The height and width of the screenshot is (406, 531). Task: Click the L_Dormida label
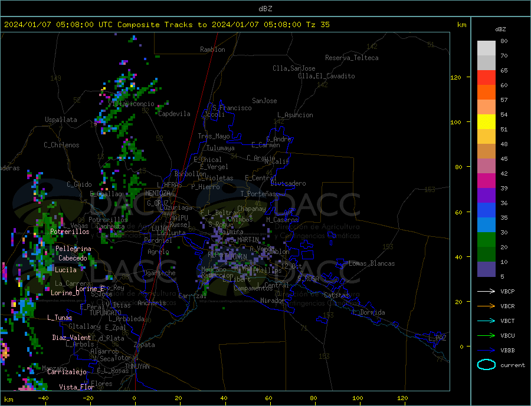pos(369,313)
